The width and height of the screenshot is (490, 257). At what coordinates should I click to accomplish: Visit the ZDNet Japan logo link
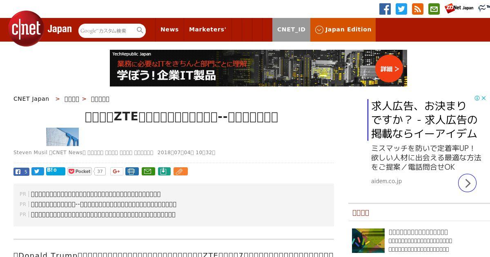459,8
